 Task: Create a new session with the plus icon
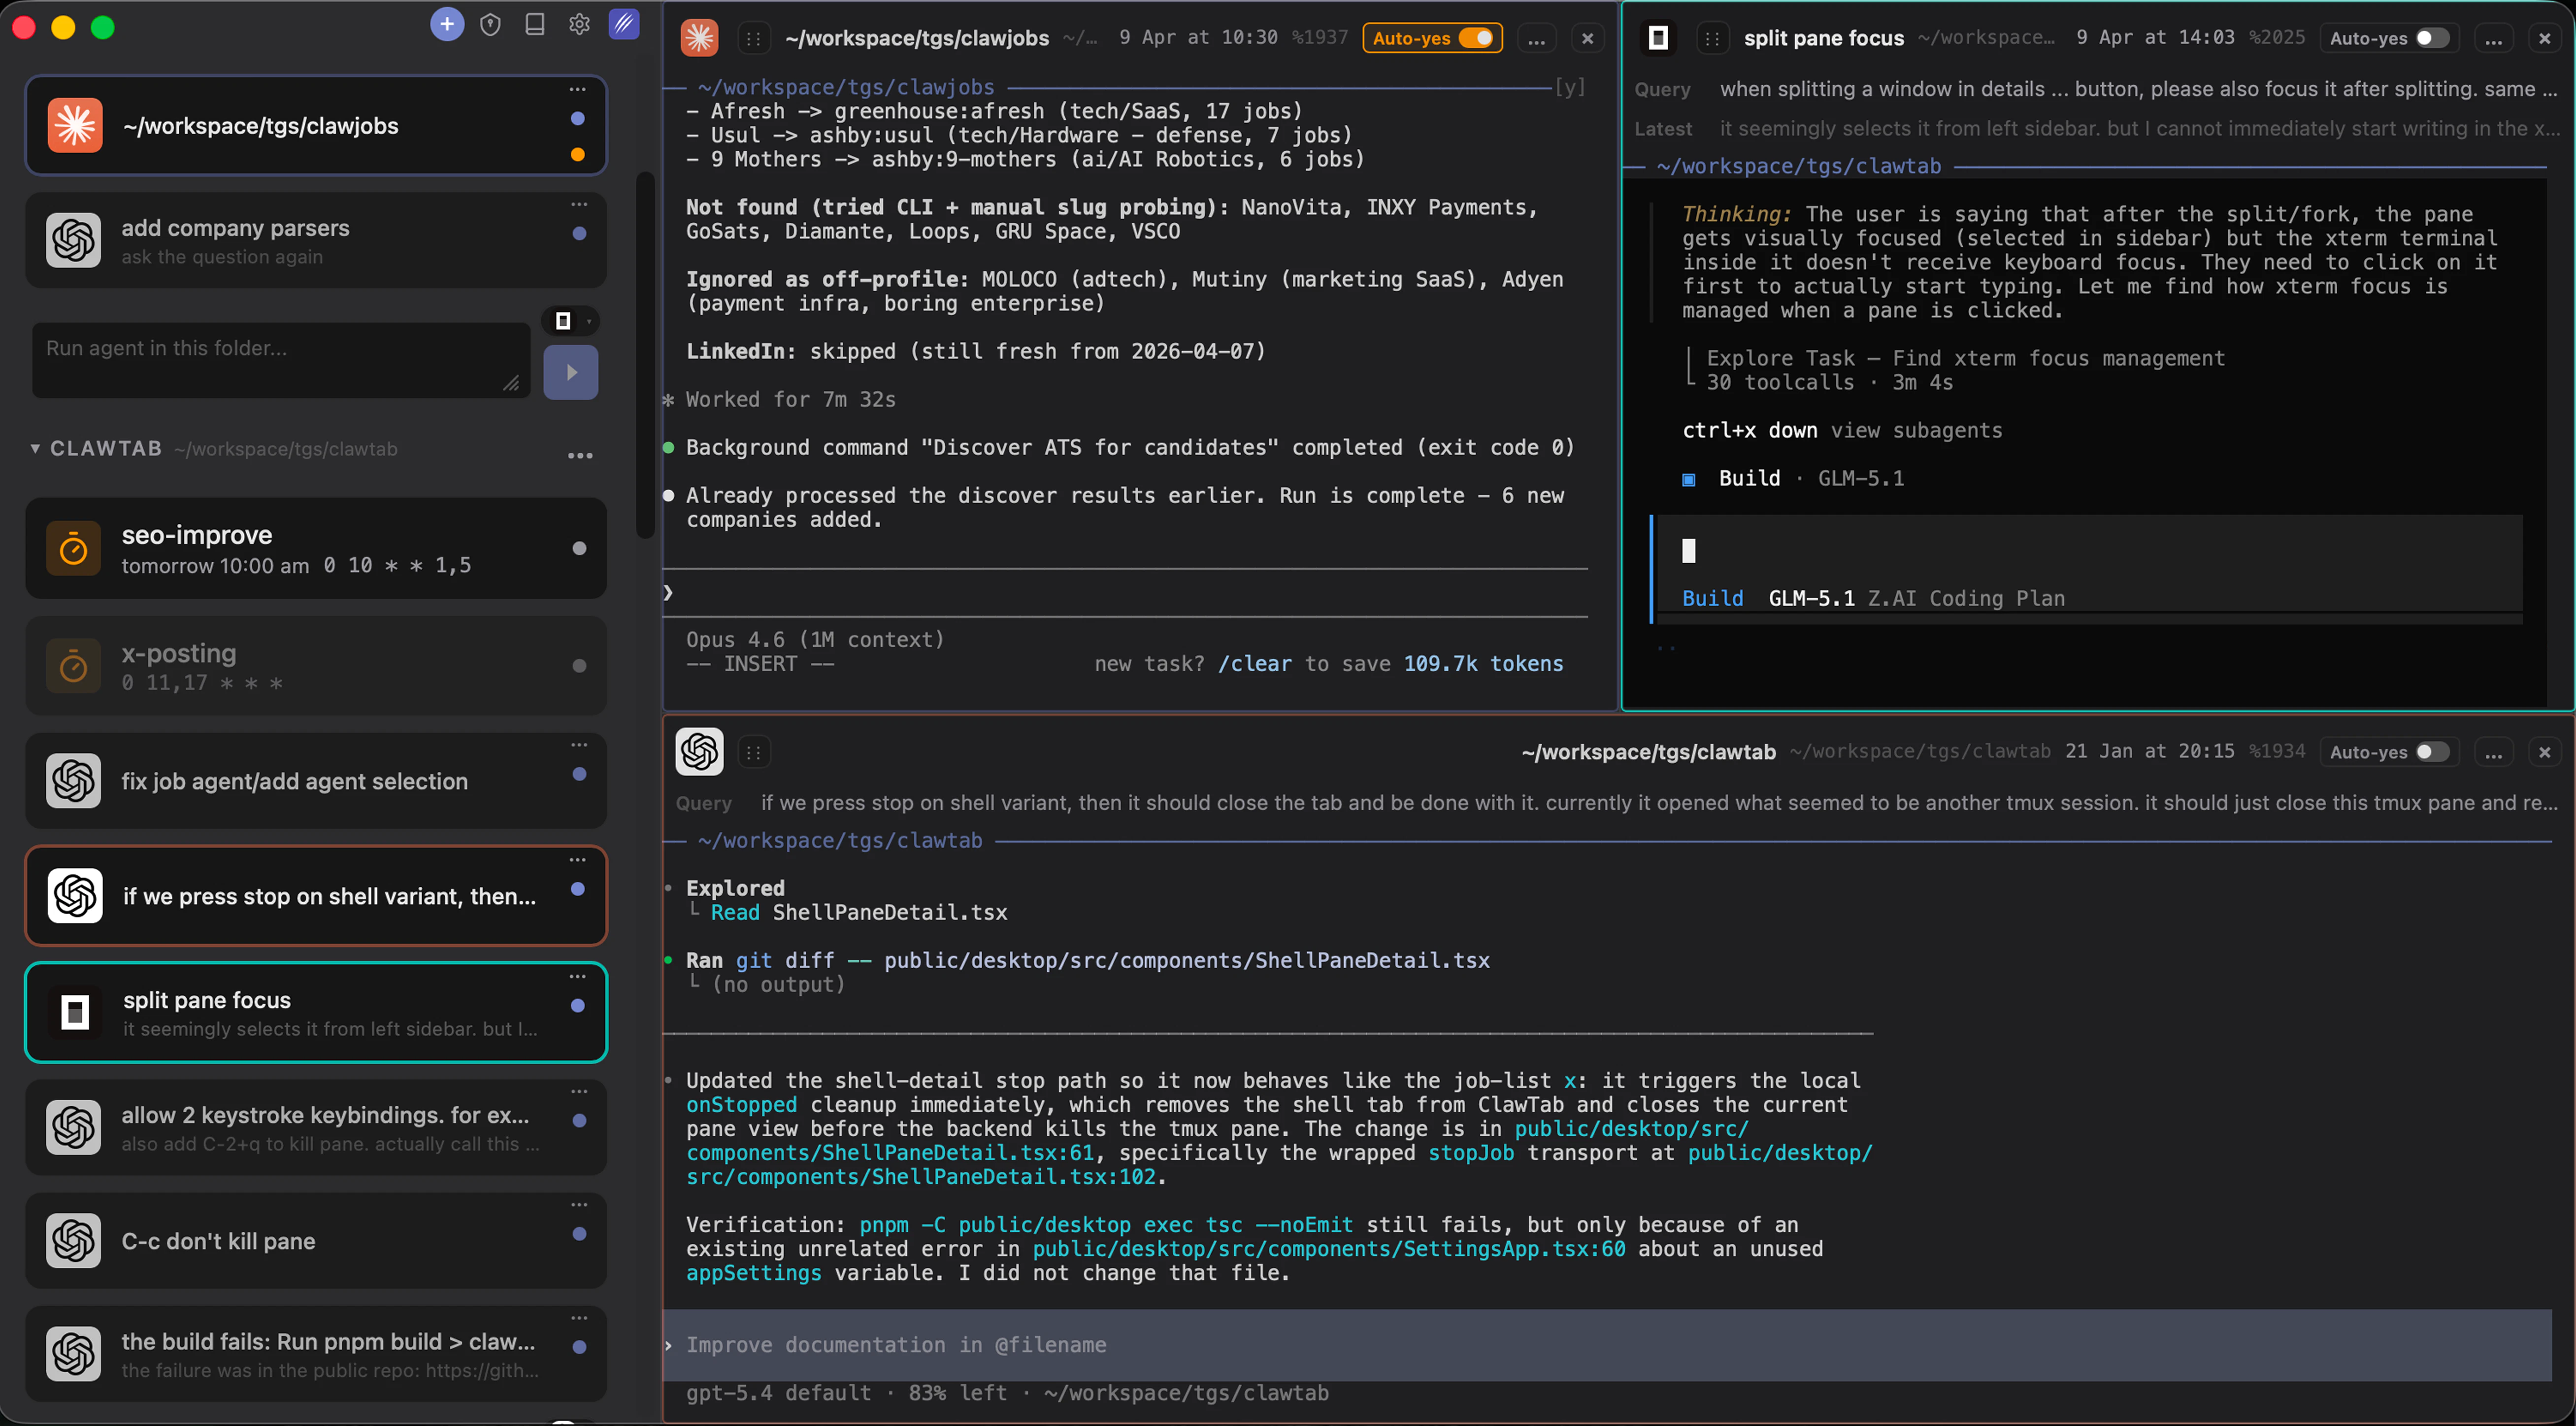pyautogui.click(x=447, y=24)
